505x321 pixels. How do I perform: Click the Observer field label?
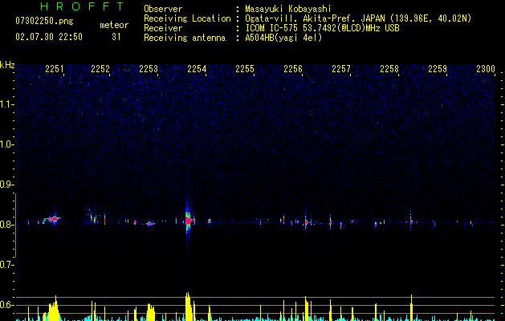coord(163,9)
